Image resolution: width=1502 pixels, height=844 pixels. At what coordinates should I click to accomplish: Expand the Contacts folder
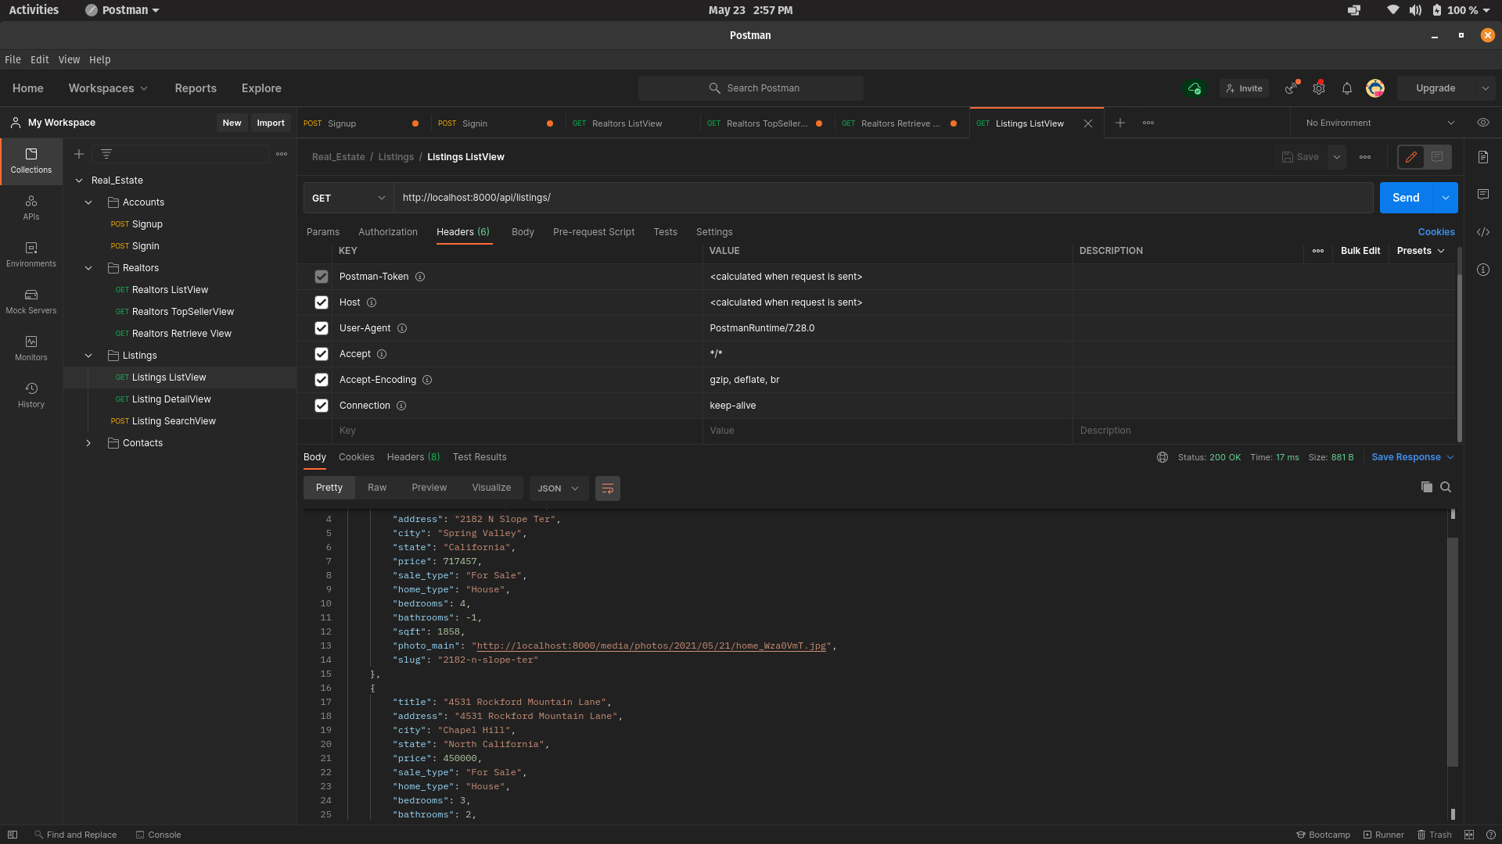(x=88, y=443)
